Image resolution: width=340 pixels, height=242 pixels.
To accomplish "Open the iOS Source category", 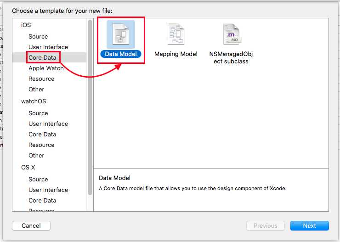I will [38, 36].
